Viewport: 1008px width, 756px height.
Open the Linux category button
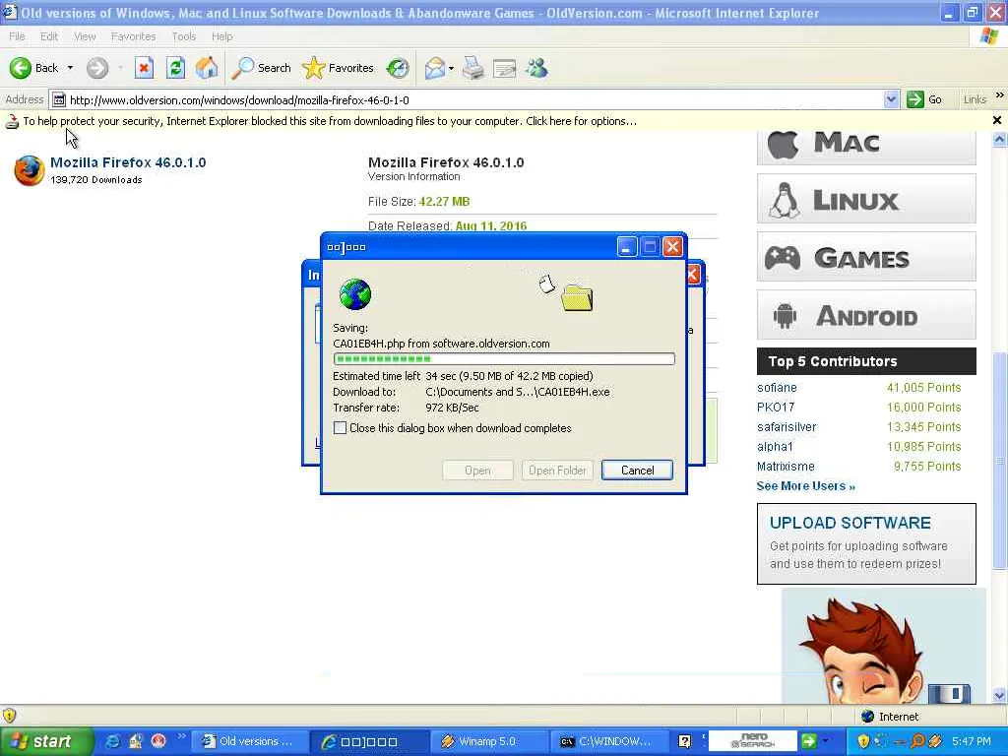tap(866, 199)
